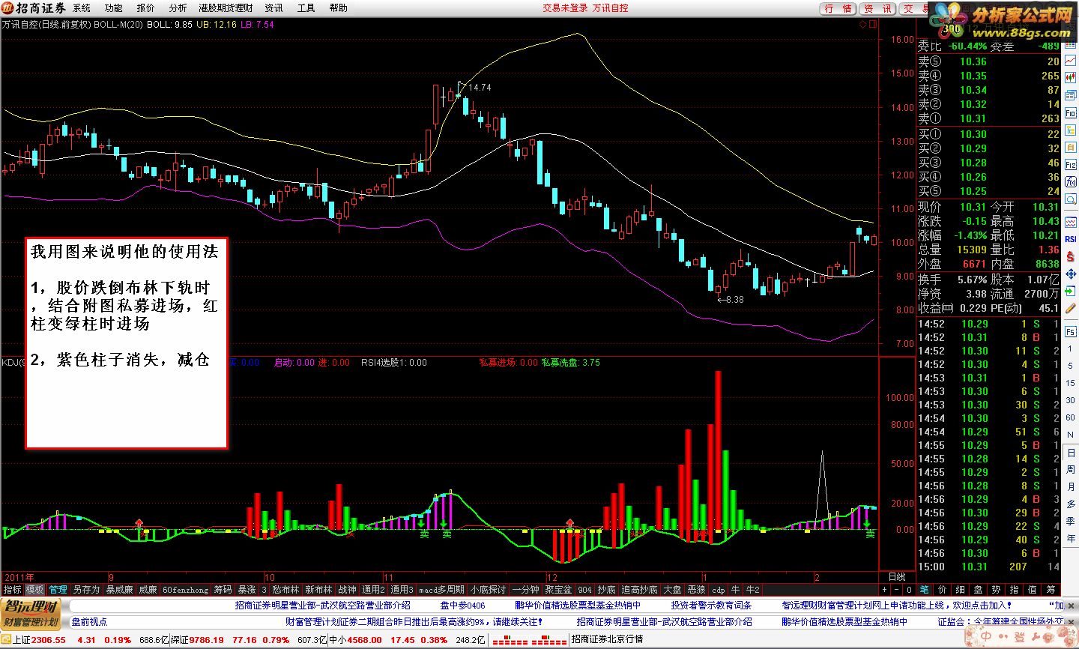Select the 管理 indicator tab
This screenshot has width=1079, height=649.
point(58,590)
